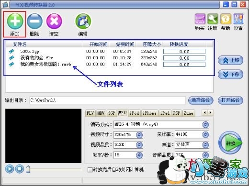Click the Register (注册) key icon

(x=213, y=19)
